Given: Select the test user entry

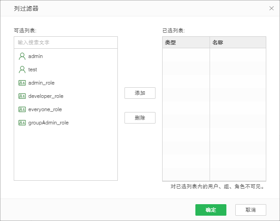Looking at the screenshot, I should 33,70.
